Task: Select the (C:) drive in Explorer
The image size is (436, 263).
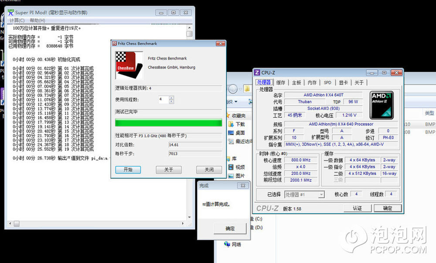Action: [256, 219]
